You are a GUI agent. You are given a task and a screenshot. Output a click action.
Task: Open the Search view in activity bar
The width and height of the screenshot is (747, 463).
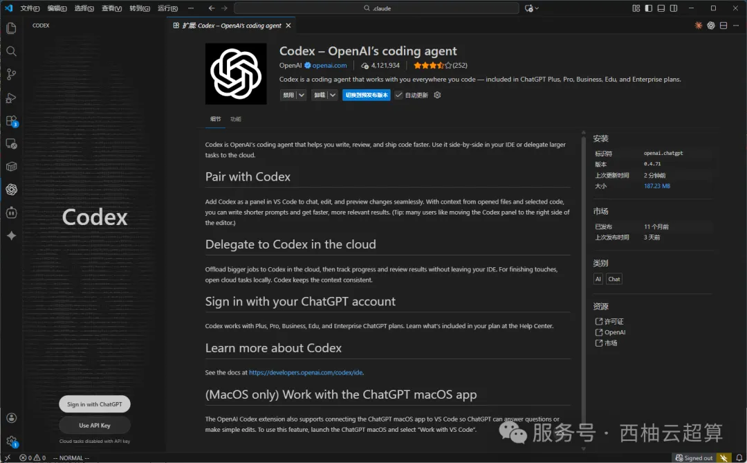pyautogui.click(x=12, y=51)
